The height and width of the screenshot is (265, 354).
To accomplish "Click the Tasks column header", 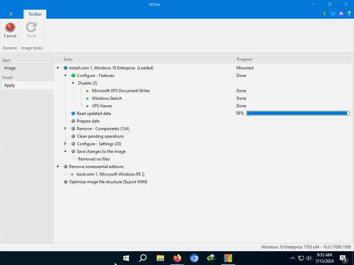I will (x=68, y=59).
